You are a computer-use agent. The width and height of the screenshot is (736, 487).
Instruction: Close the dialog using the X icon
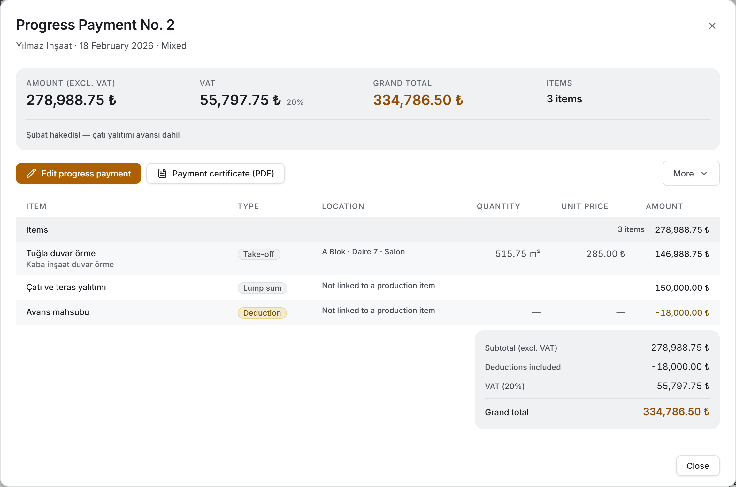pyautogui.click(x=712, y=26)
